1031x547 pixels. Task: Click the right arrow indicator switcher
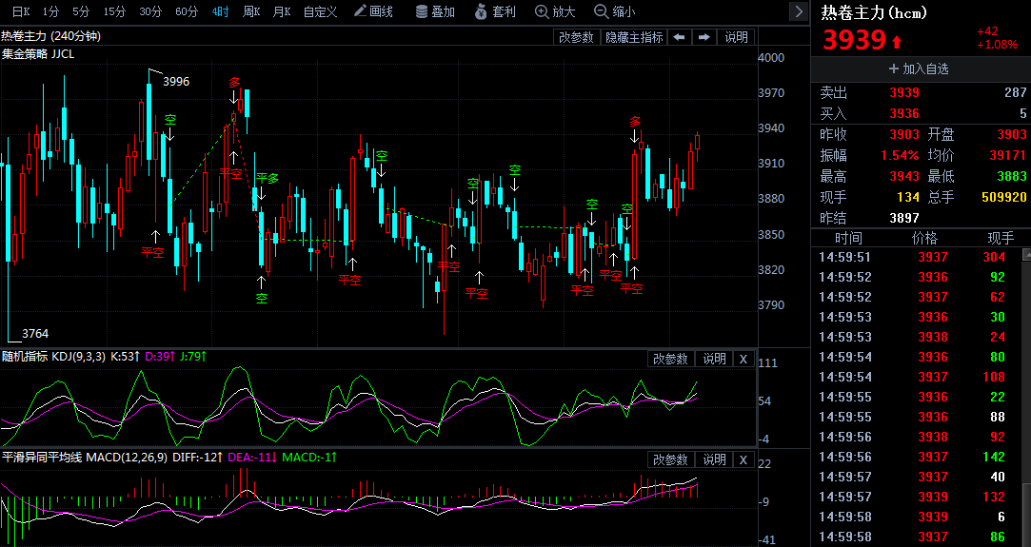(704, 37)
